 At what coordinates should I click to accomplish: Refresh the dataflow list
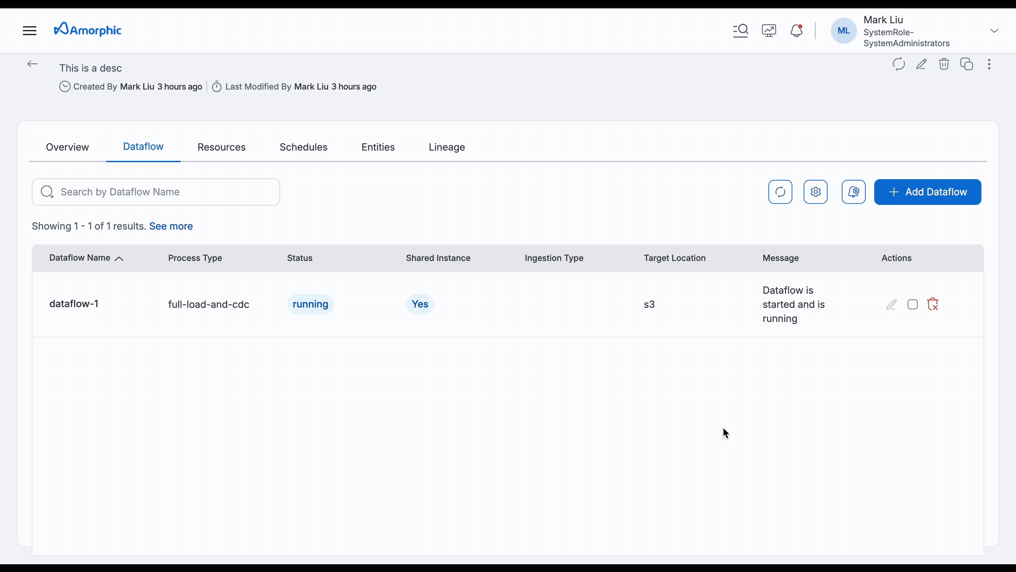pyautogui.click(x=780, y=192)
